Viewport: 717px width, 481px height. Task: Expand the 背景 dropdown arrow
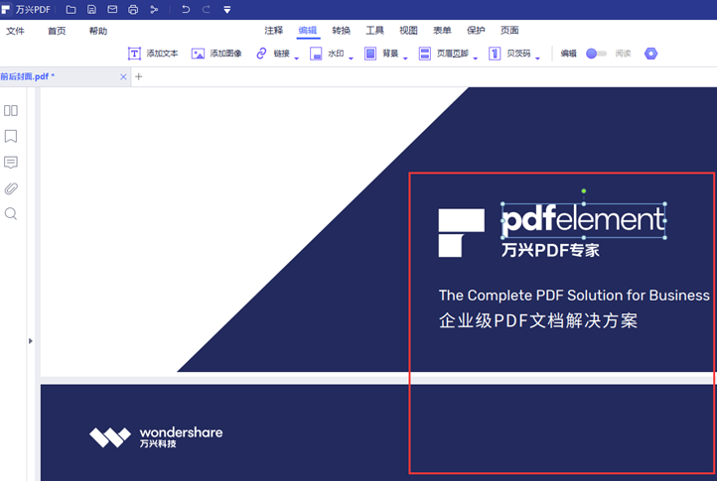(405, 58)
